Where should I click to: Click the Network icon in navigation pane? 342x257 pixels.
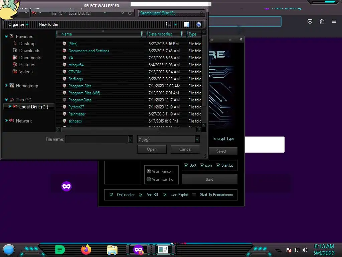[12, 120]
